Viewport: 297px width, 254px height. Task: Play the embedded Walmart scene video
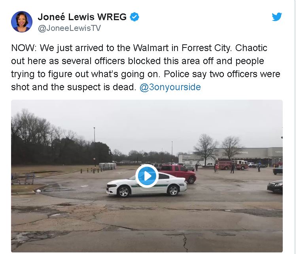[147, 176]
